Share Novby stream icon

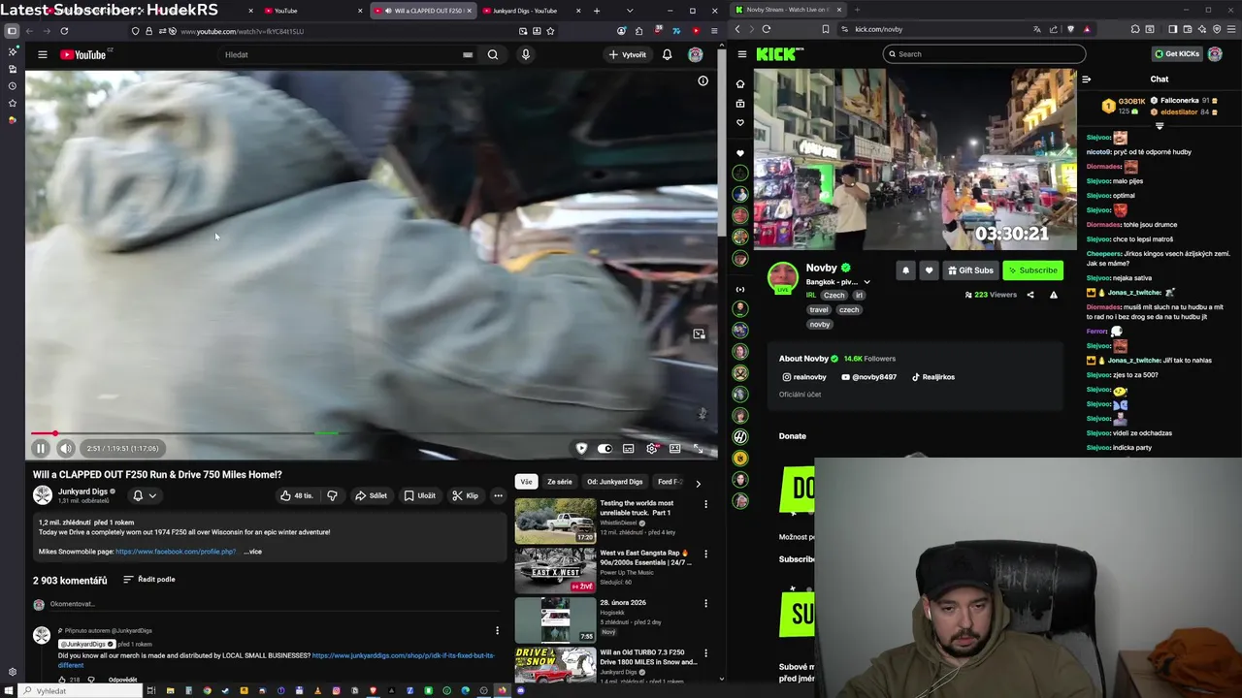pyautogui.click(x=1030, y=295)
